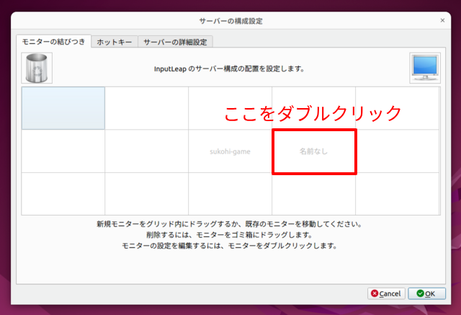Select the new monitor icon
The width and height of the screenshot is (461, 315).
(x=424, y=68)
